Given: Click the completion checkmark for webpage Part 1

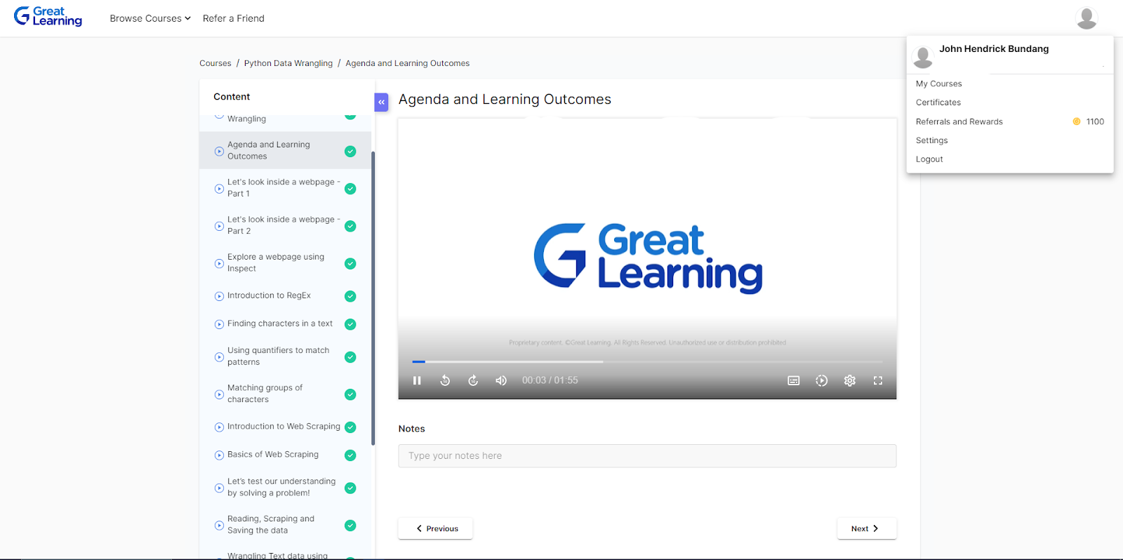Looking at the screenshot, I should (350, 189).
